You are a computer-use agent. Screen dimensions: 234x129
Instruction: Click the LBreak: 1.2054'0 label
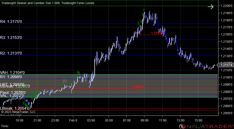[x=15, y=108]
